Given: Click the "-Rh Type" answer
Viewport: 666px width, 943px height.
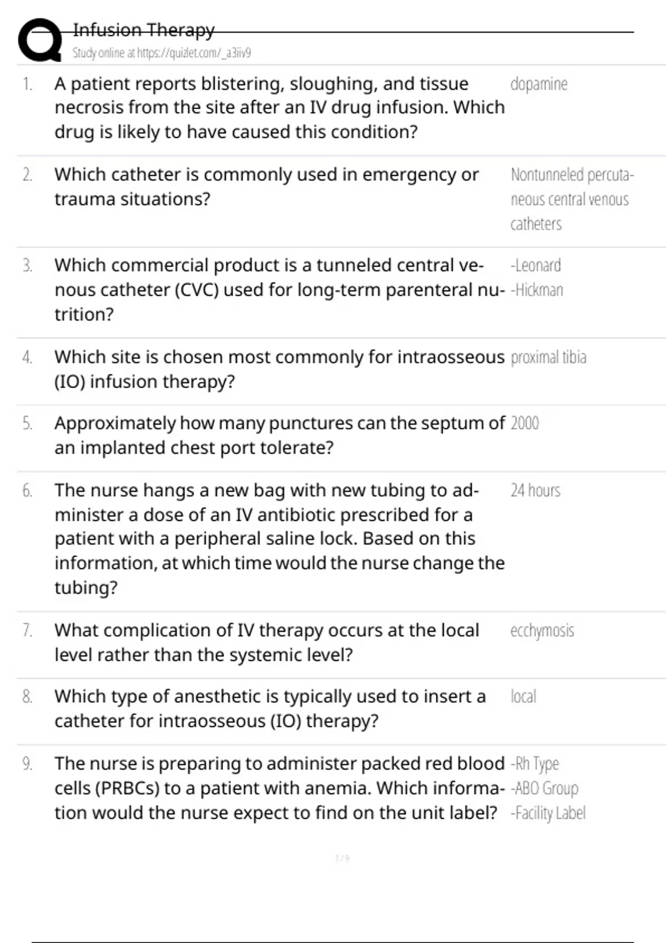Looking at the screenshot, I should tap(535, 764).
